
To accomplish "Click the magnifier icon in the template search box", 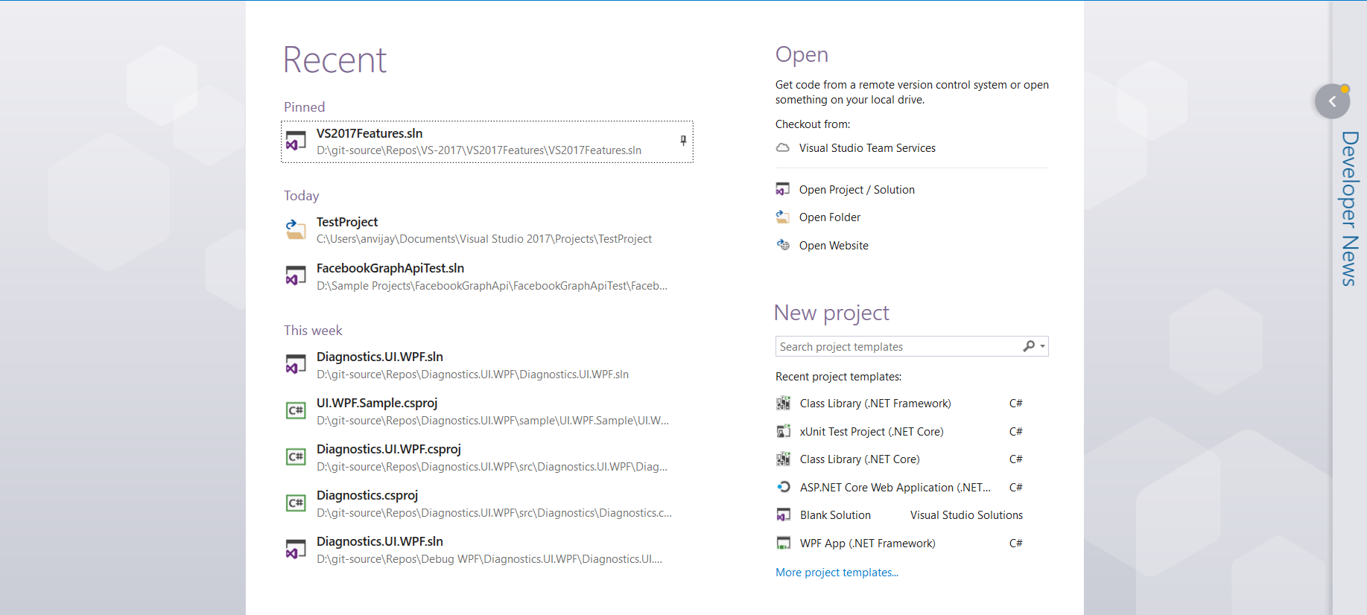I will pyautogui.click(x=1029, y=346).
